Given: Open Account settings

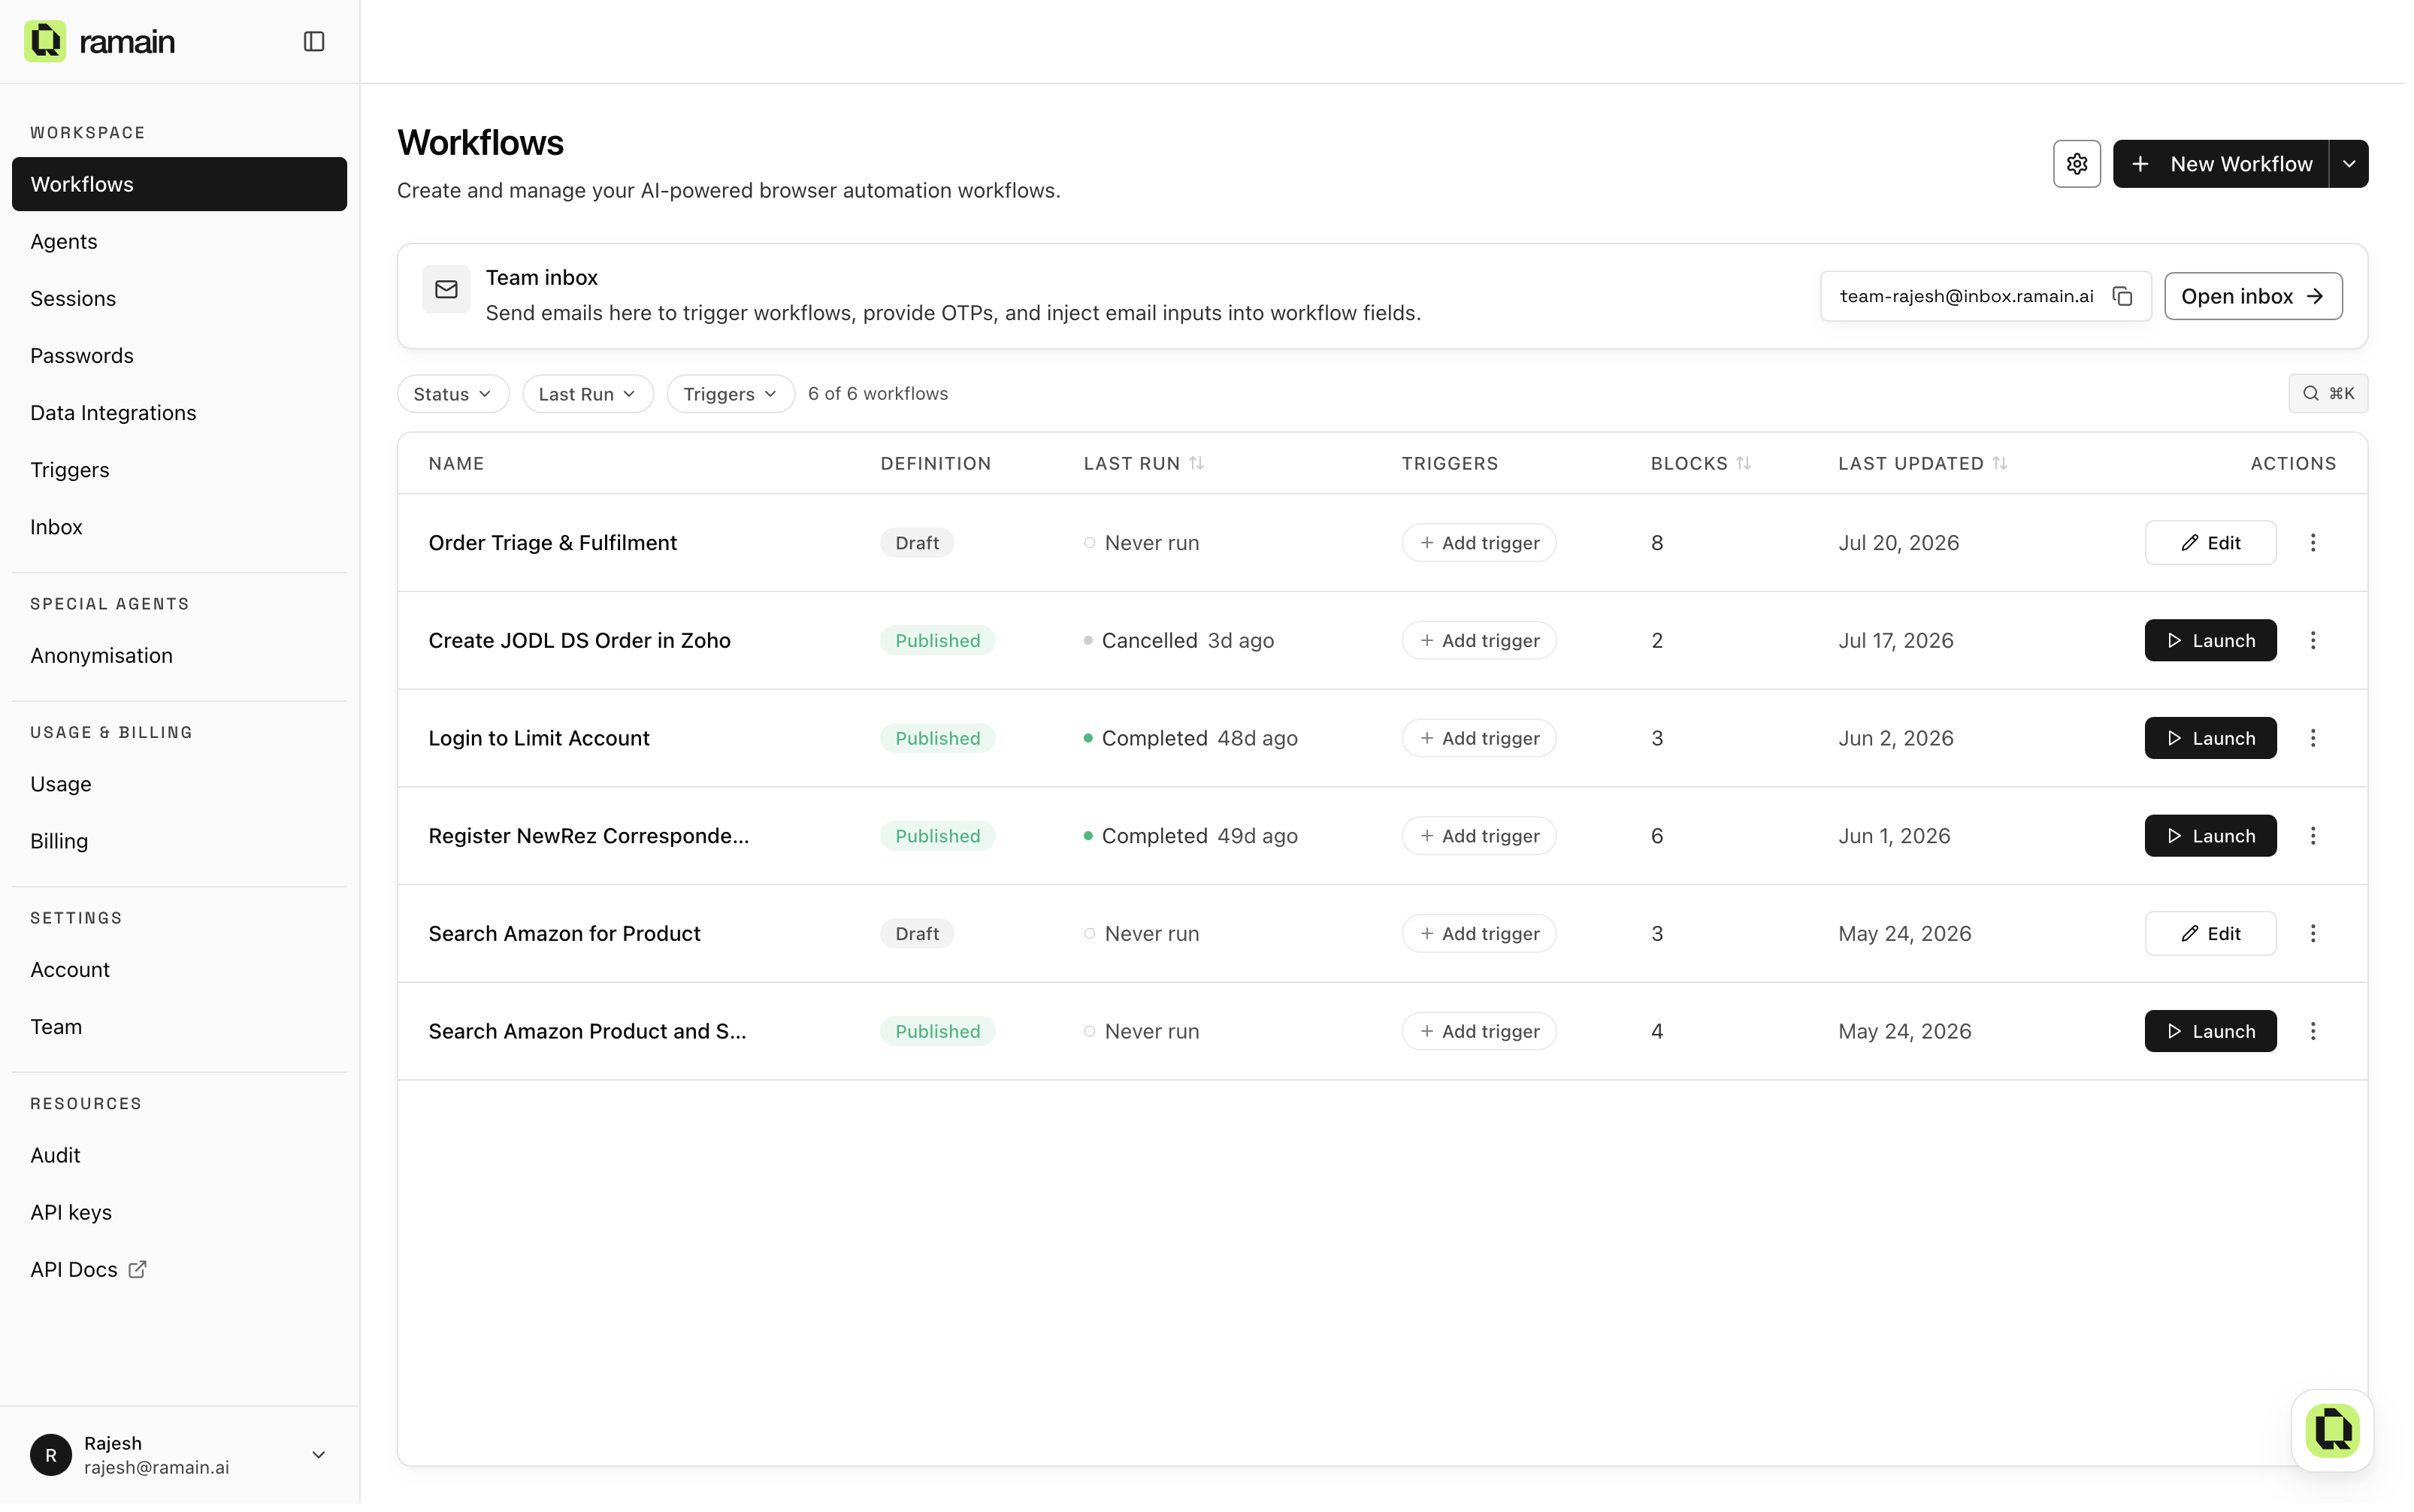Looking at the screenshot, I should pos(180,970).
